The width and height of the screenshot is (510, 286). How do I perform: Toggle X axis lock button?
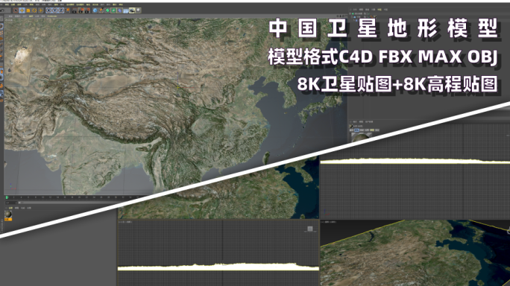pos(48,10)
